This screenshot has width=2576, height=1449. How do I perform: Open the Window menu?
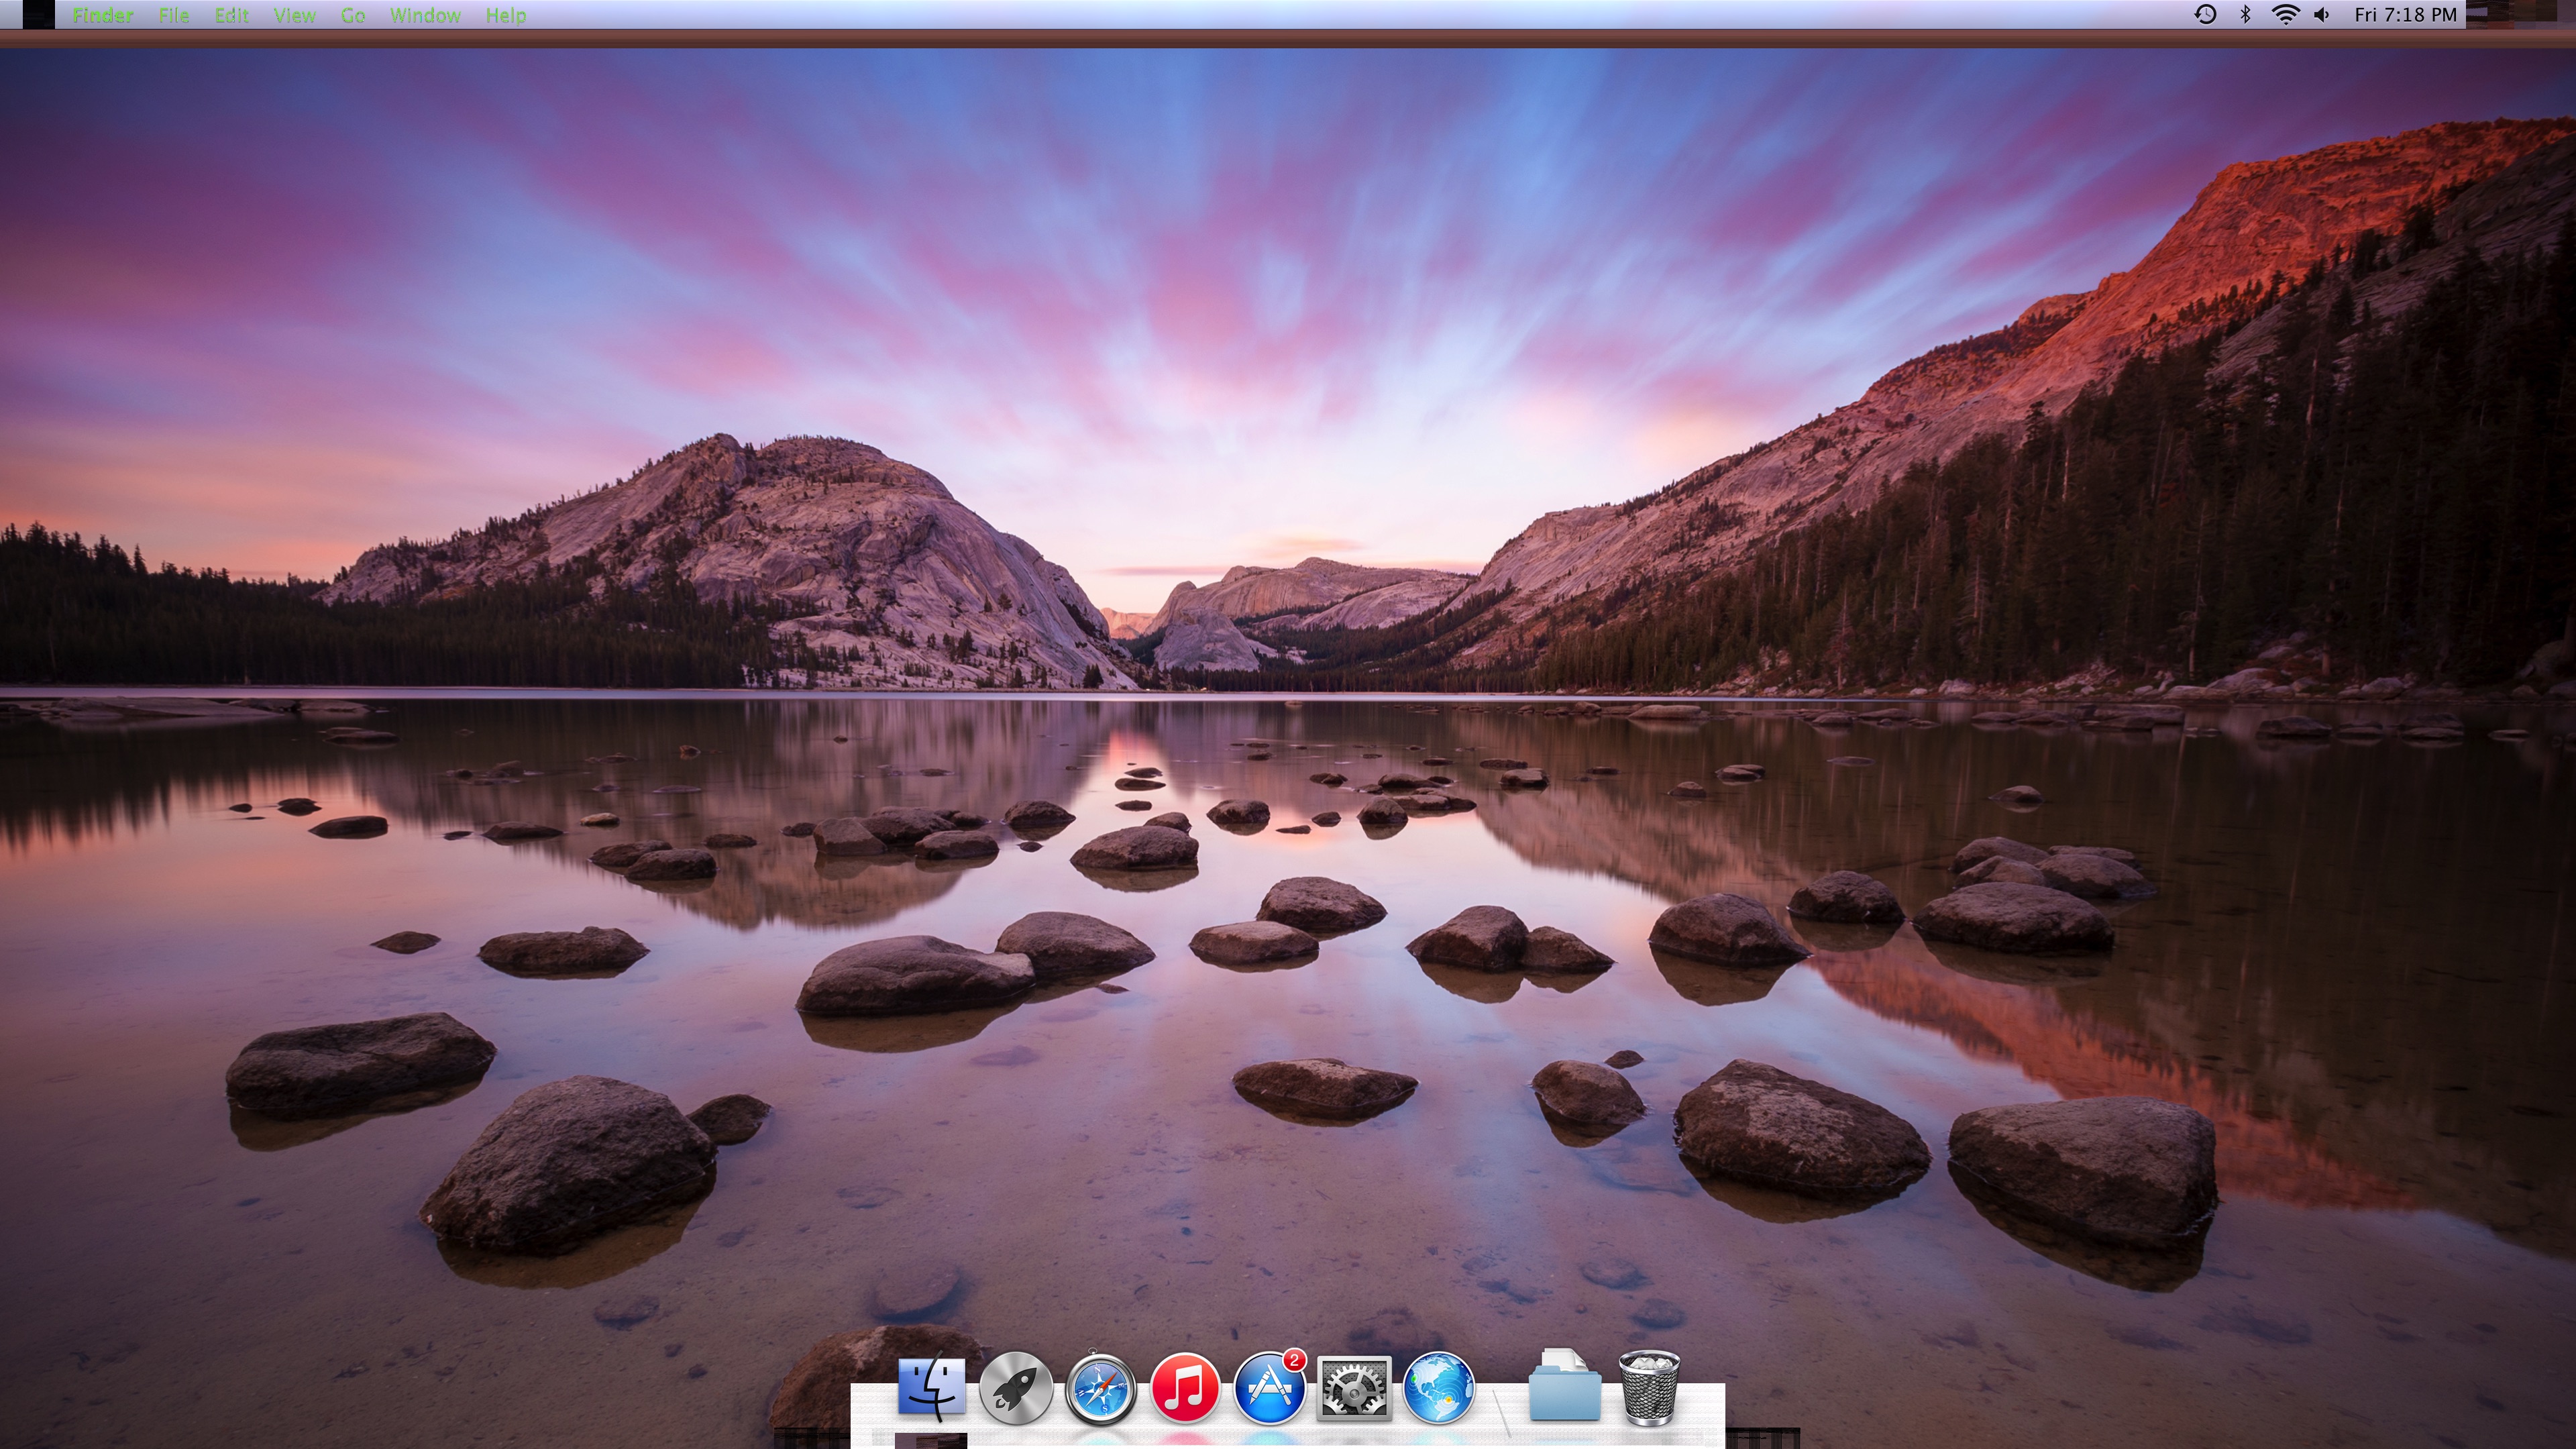tap(425, 15)
